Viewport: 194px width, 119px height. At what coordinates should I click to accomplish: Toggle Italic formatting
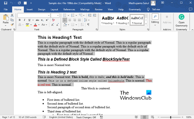(x=24, y=20)
